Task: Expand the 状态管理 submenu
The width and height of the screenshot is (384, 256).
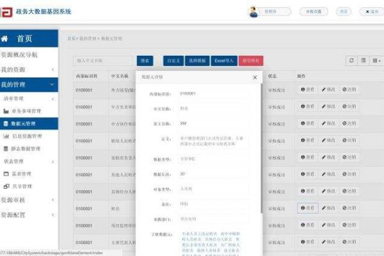Action: [x=29, y=161]
